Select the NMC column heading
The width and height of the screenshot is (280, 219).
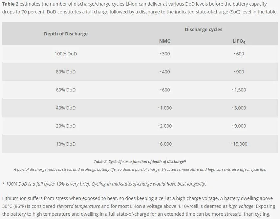164,41
